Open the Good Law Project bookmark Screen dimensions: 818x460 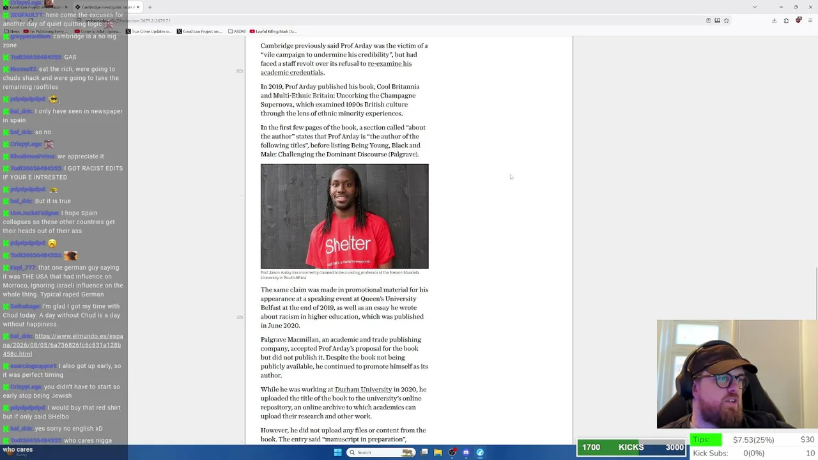pos(200,31)
